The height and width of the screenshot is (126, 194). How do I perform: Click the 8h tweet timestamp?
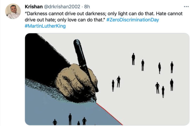click(x=87, y=7)
